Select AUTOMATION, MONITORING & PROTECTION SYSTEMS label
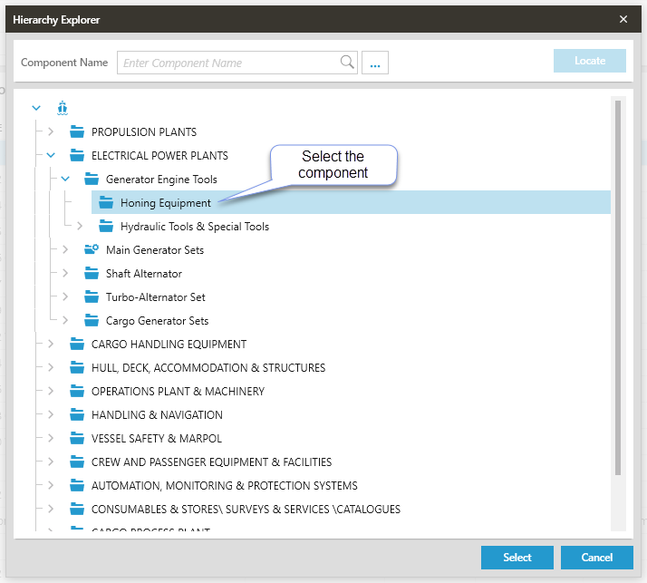 225,486
